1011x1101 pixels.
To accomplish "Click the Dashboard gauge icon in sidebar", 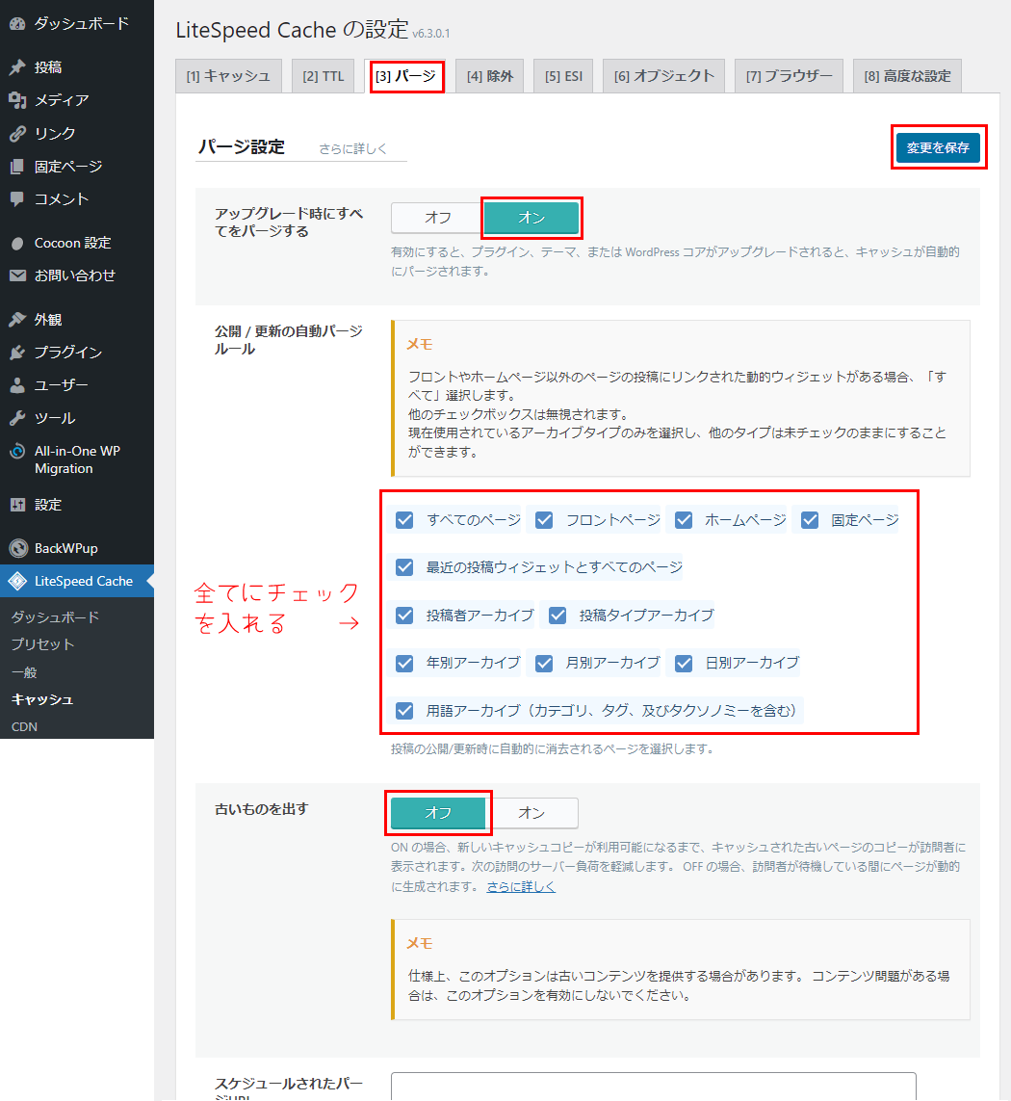I will tap(17, 24).
